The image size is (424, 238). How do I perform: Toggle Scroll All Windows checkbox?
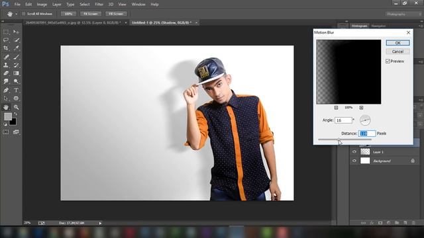click(x=24, y=14)
